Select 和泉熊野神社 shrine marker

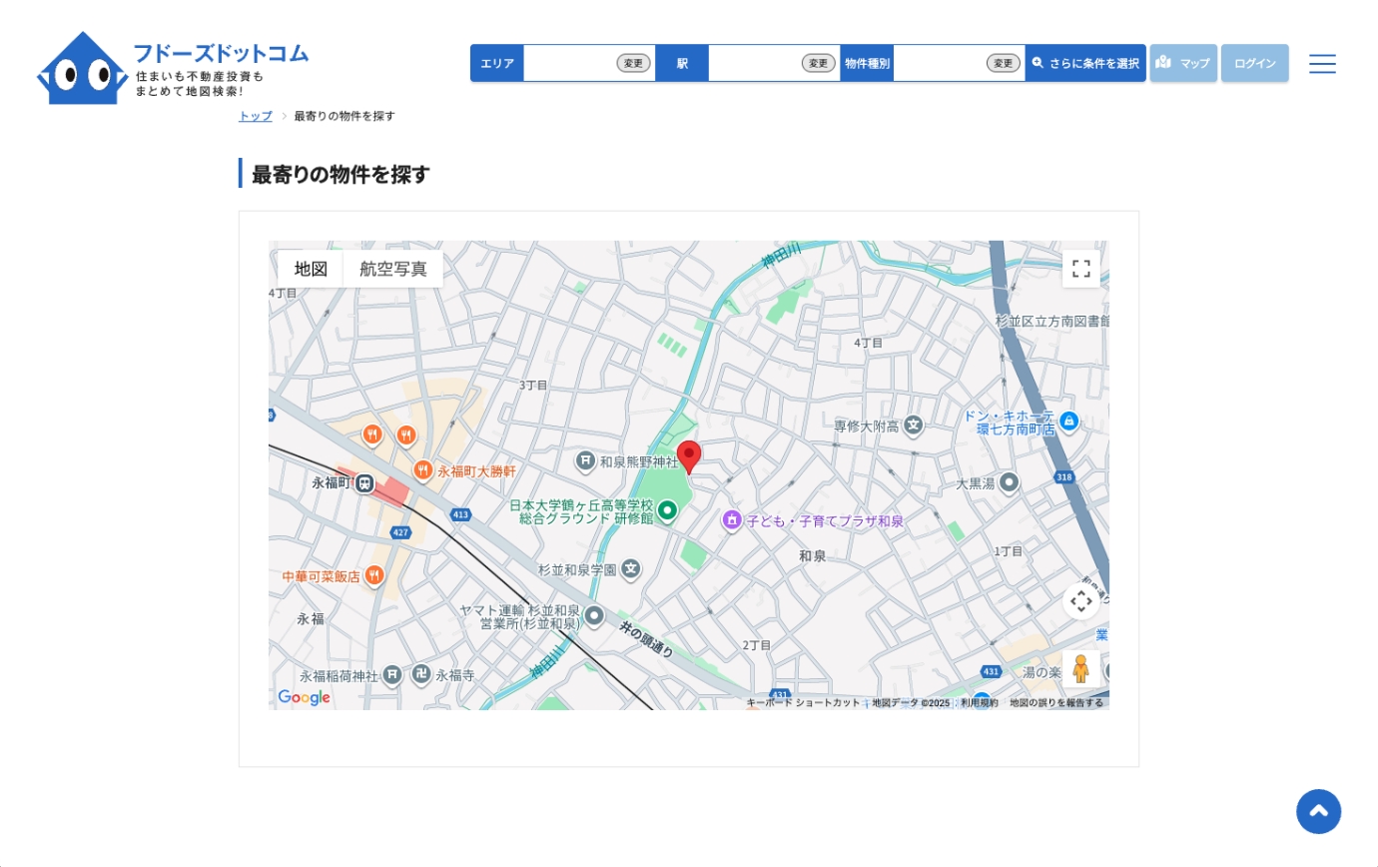586,461
